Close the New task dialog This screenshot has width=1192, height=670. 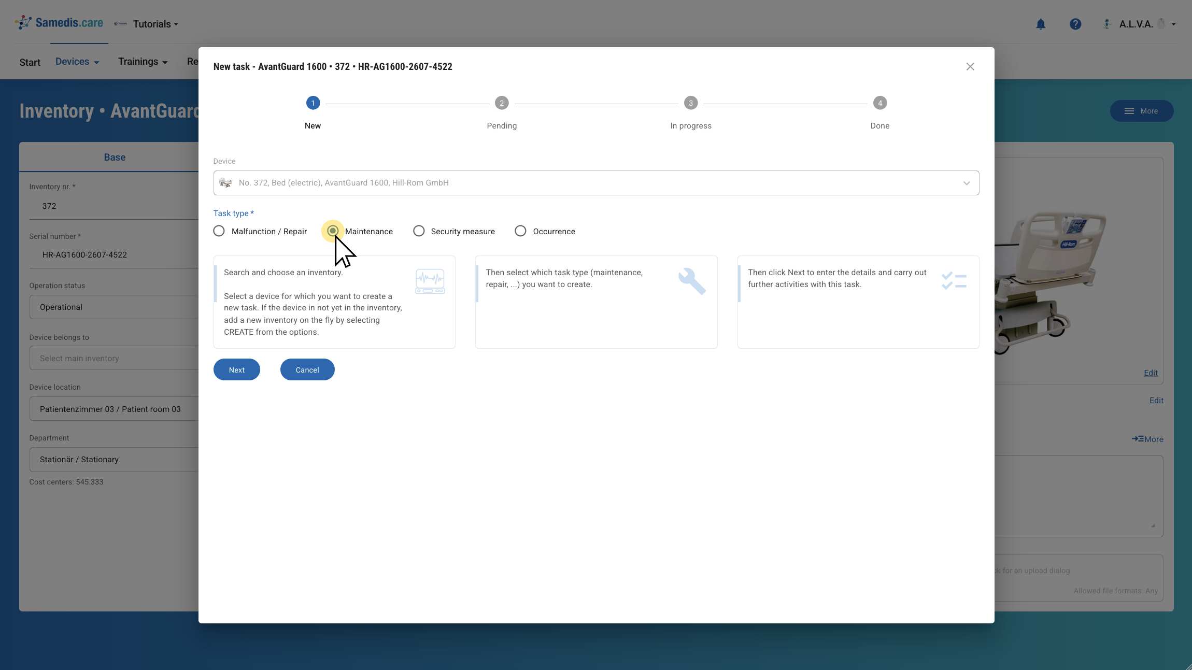click(970, 67)
